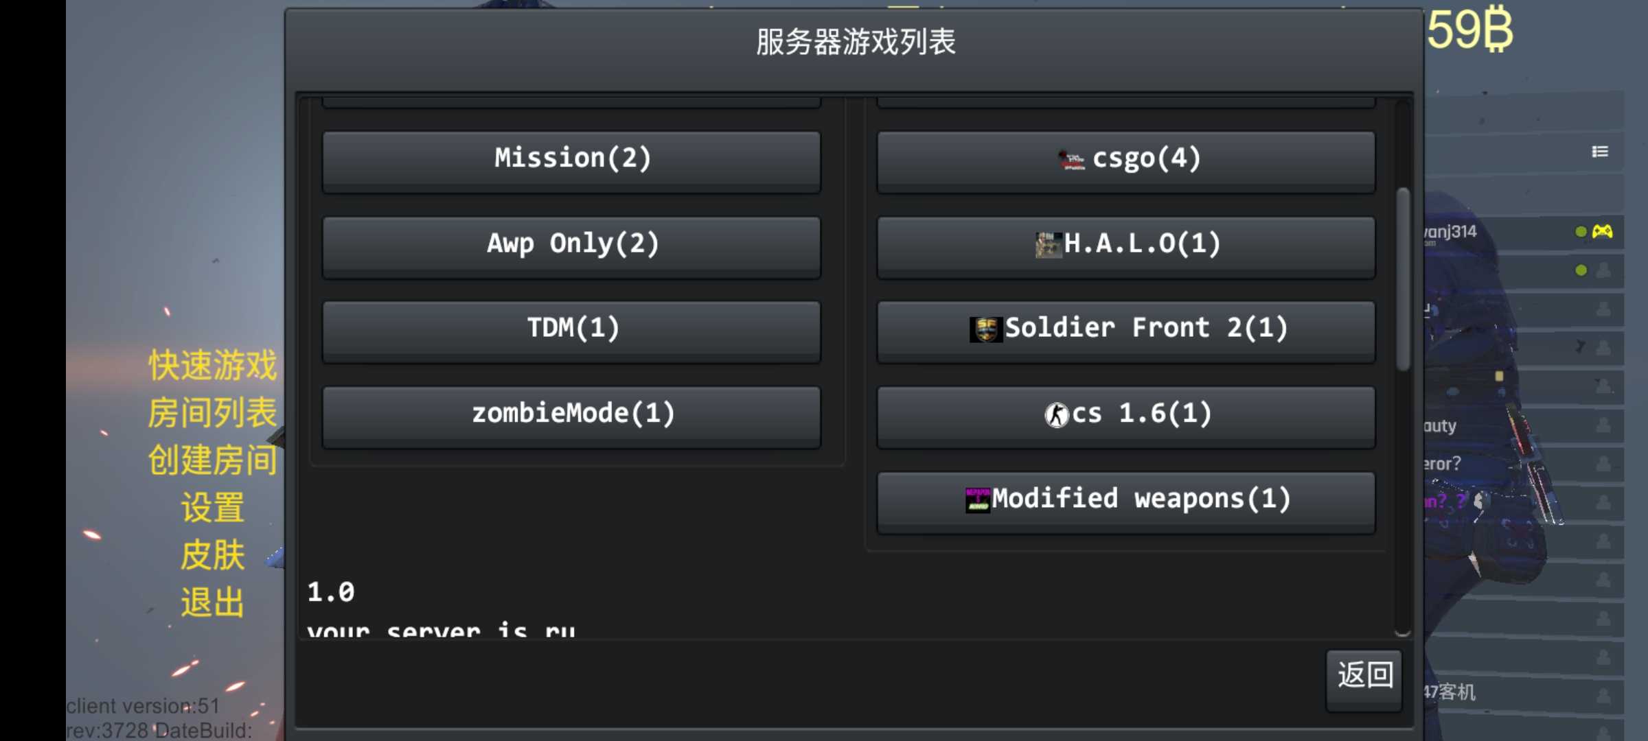Select 快速游戏 from the main menu
Image resolution: width=1648 pixels, height=741 pixels.
(213, 364)
